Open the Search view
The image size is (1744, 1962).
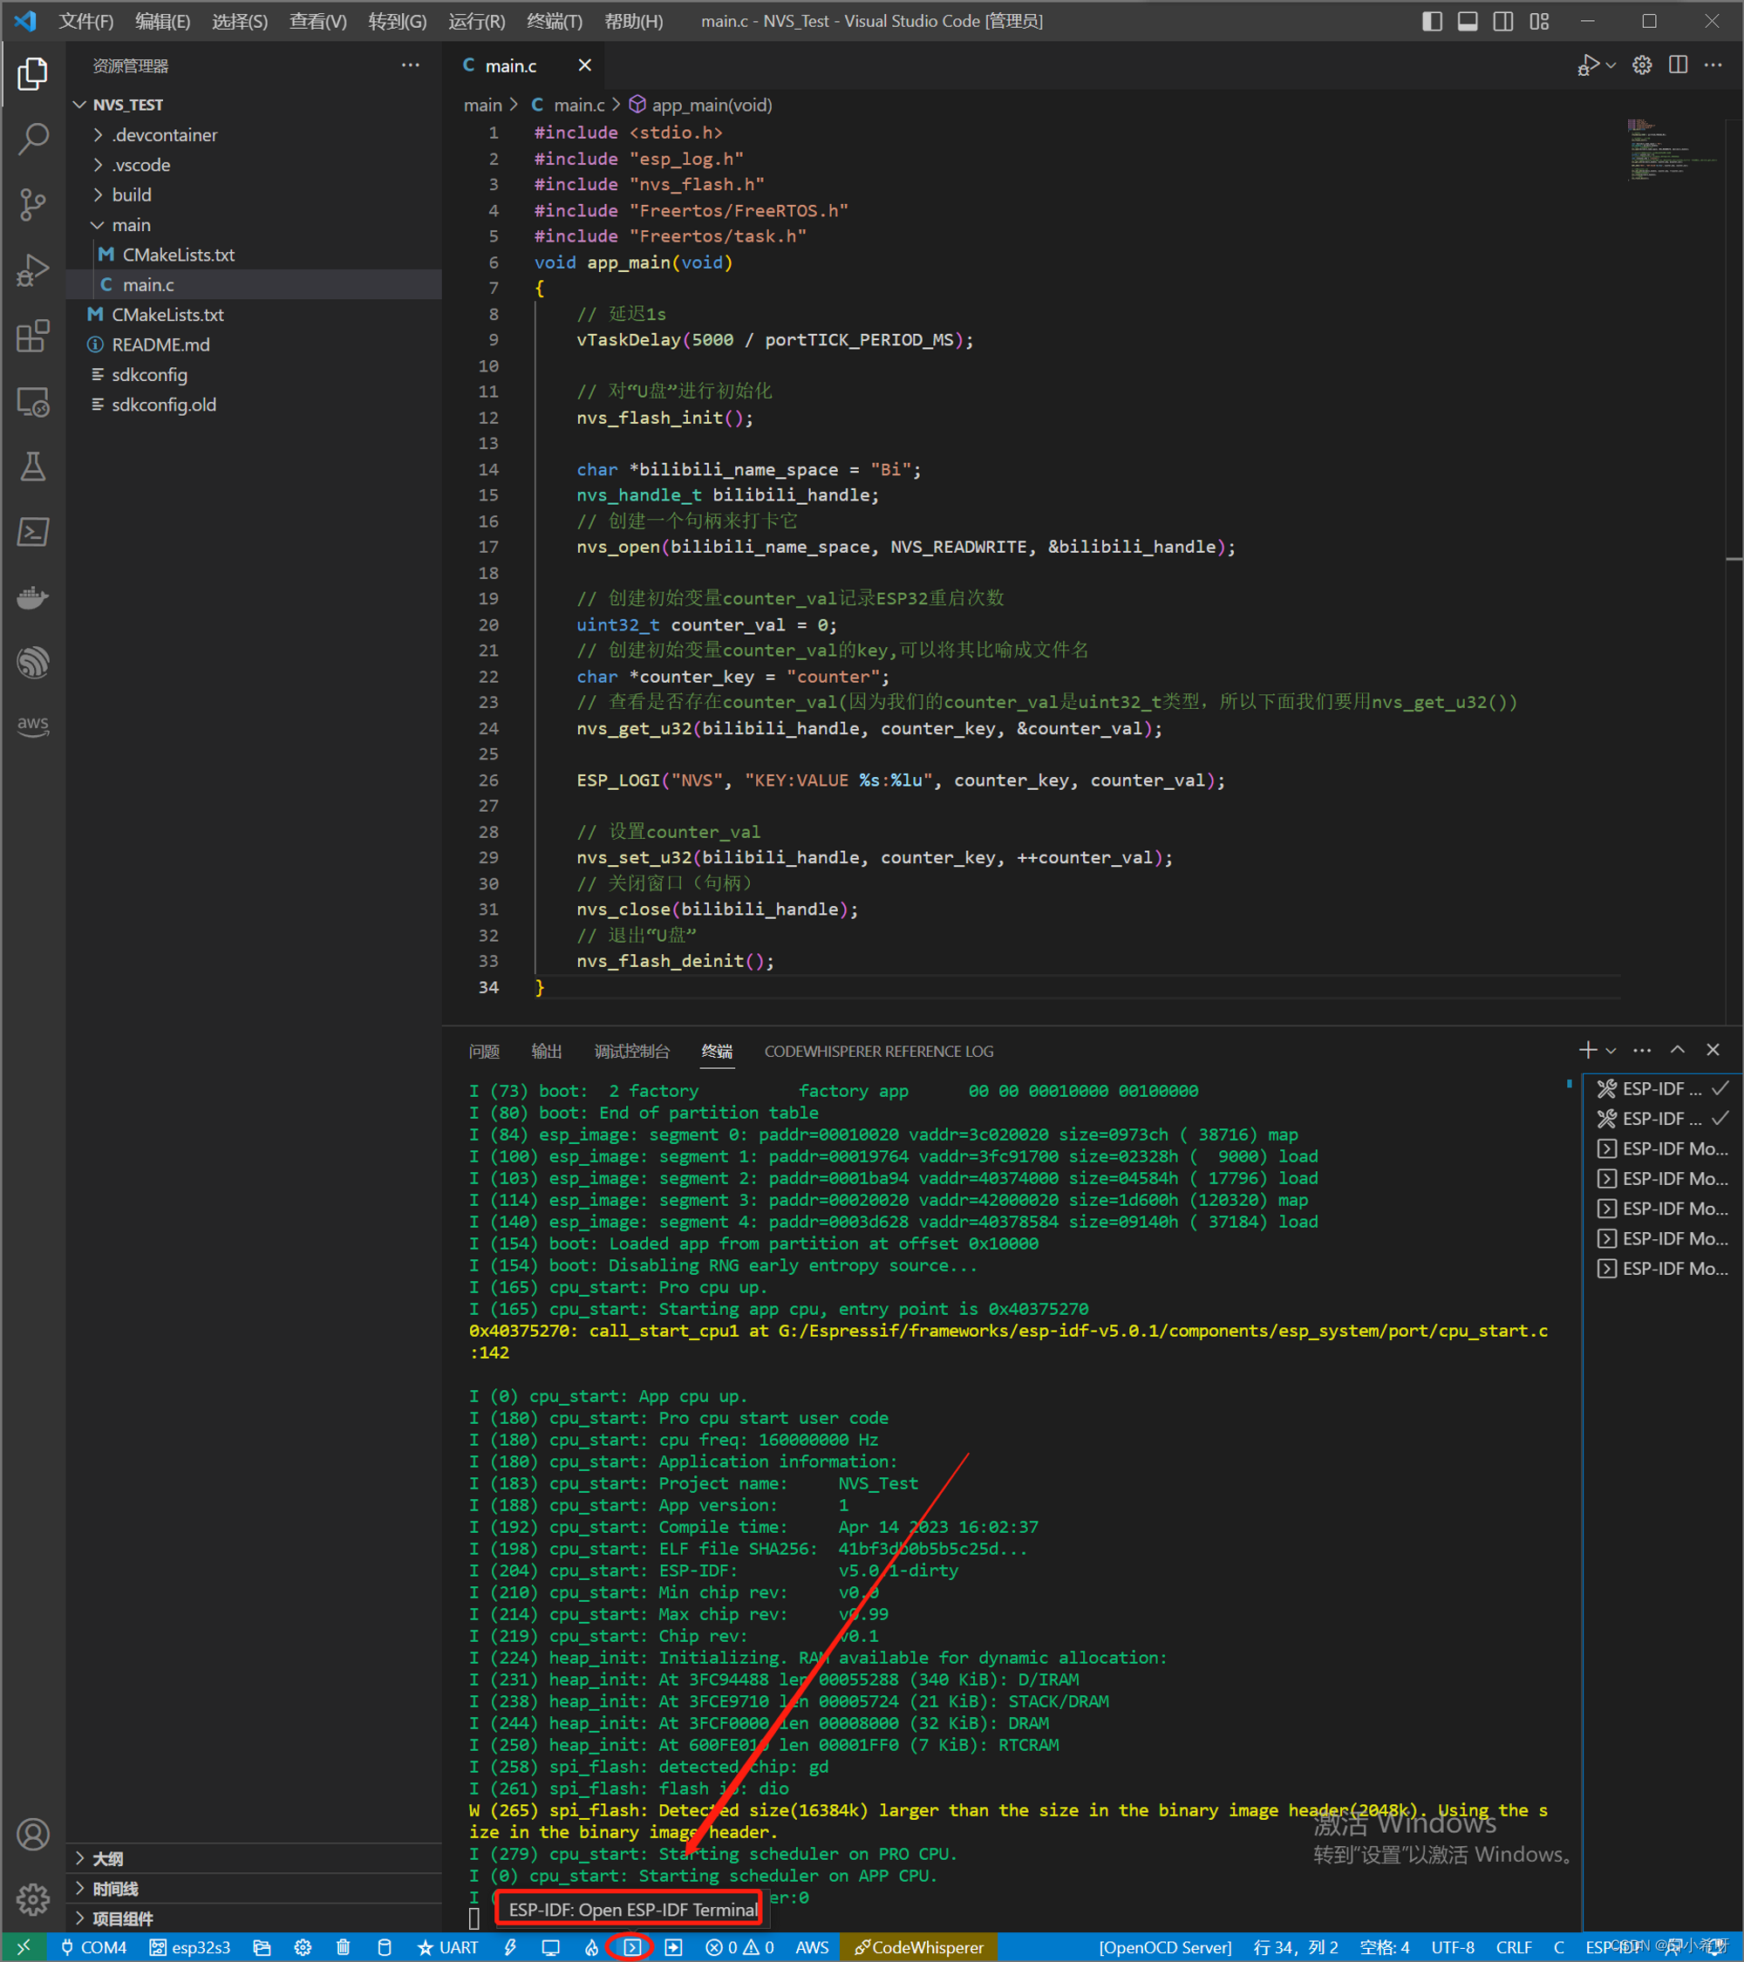(x=32, y=139)
